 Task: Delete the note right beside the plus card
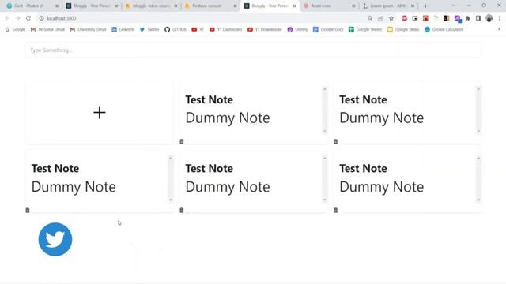point(182,142)
